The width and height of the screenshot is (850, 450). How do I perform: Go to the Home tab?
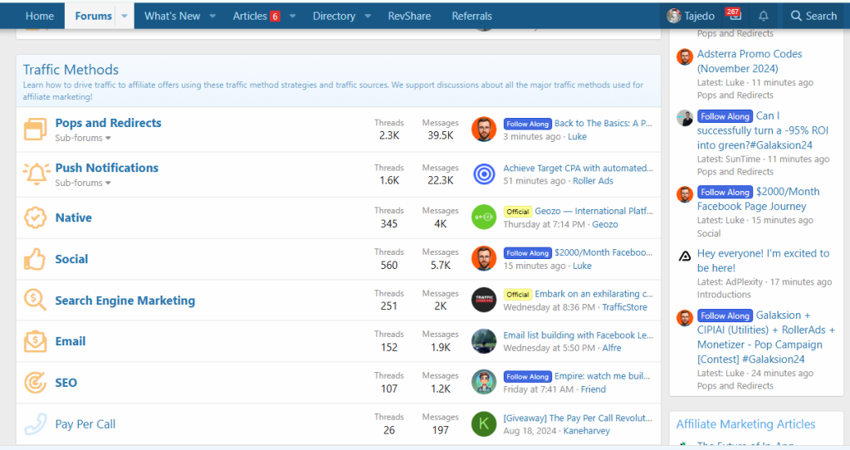pos(40,16)
